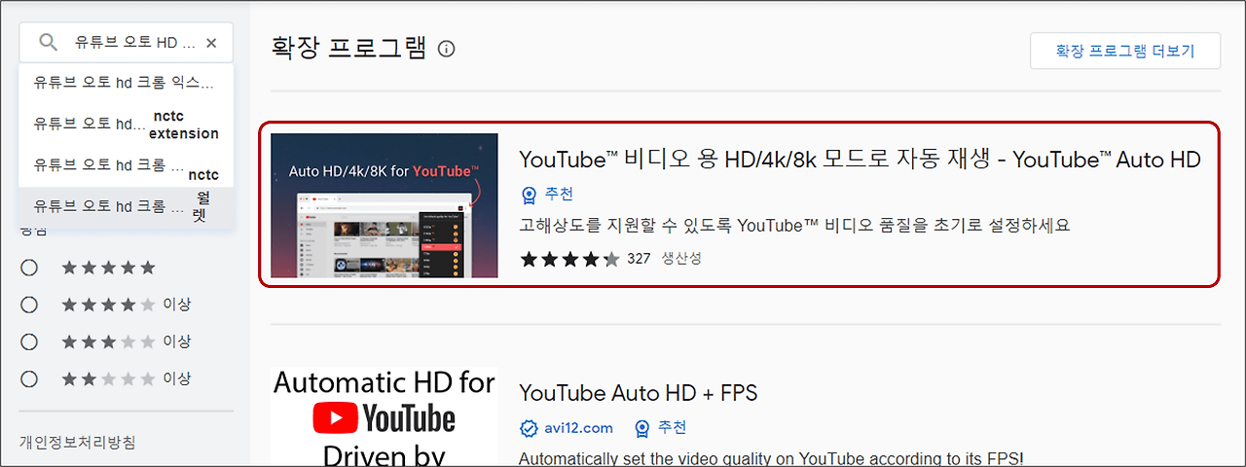Open the YouTube™ Auto HD extension title
The width and height of the screenshot is (1246, 467).
pos(860,160)
